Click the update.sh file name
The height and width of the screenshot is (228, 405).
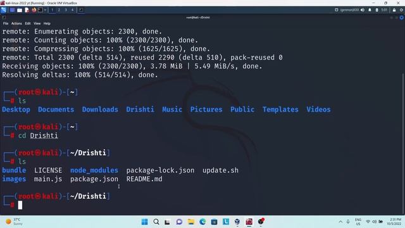pyautogui.click(x=221, y=170)
